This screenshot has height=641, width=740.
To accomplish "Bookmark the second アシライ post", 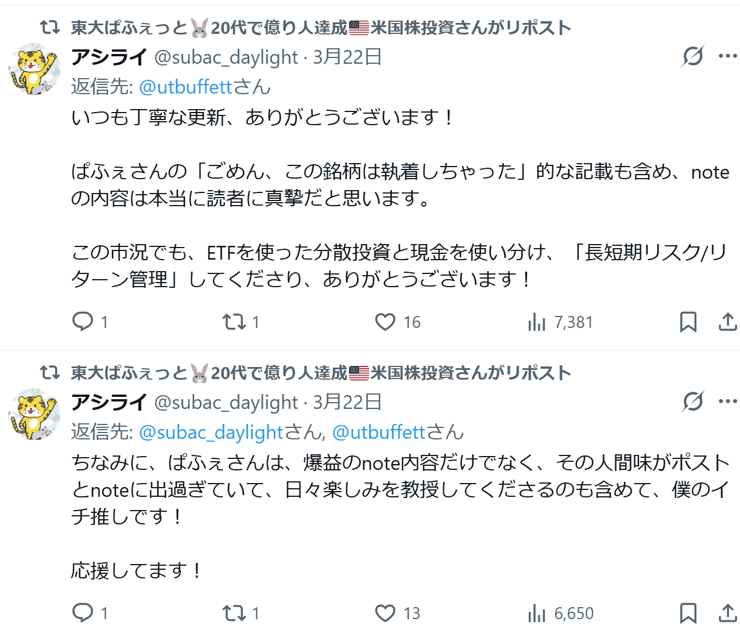I will click(688, 613).
